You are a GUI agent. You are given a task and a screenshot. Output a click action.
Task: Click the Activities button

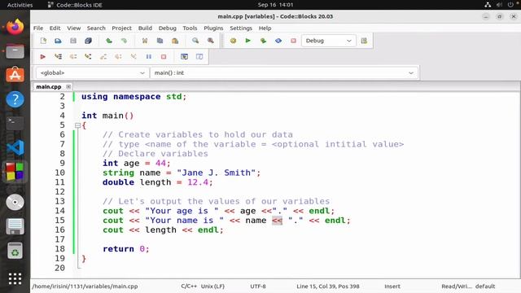click(x=20, y=5)
